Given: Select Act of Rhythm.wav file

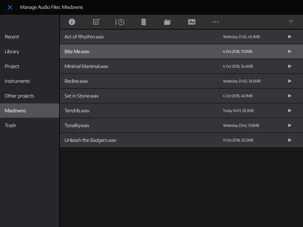Looking at the screenshot, I should click(181, 37).
